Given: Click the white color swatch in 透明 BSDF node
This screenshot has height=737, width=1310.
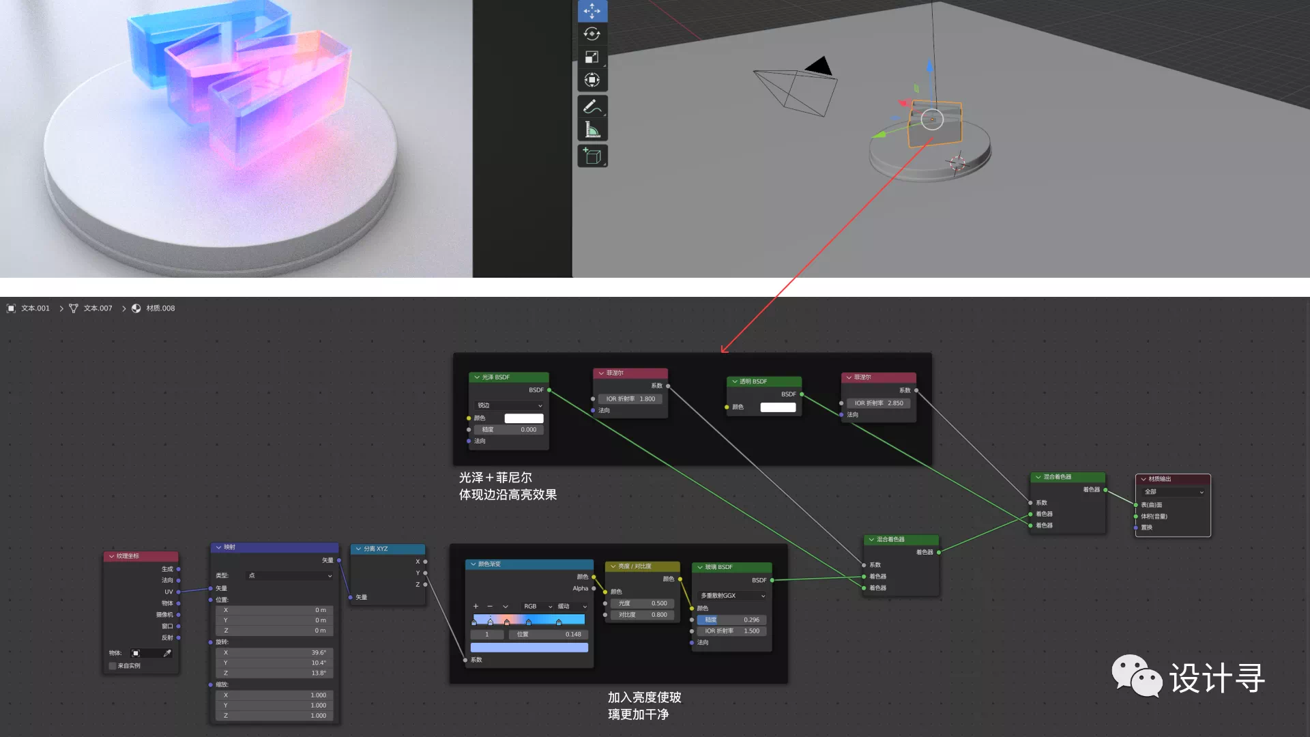Looking at the screenshot, I should tap(778, 407).
